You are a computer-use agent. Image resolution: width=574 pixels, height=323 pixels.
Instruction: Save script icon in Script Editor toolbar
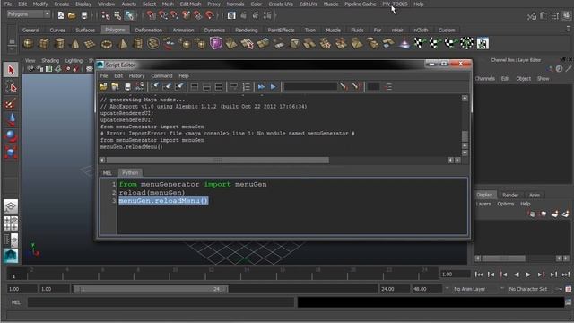point(127,87)
